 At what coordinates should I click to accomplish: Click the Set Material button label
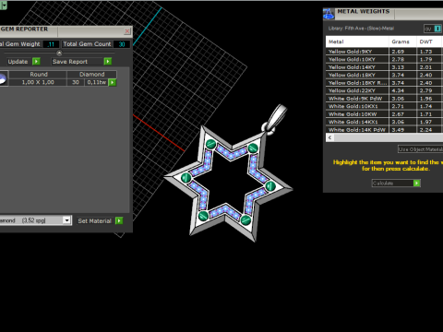coord(94,220)
